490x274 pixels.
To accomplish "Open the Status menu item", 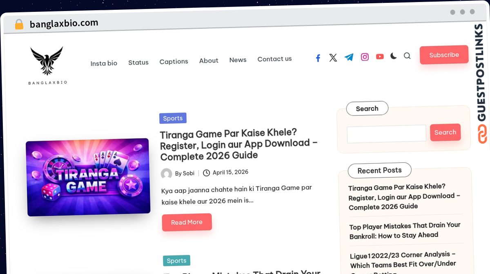I will [138, 63].
